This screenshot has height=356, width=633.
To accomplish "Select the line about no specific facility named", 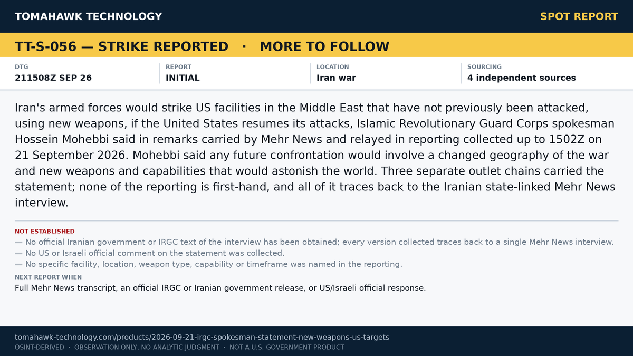I will [x=208, y=264].
